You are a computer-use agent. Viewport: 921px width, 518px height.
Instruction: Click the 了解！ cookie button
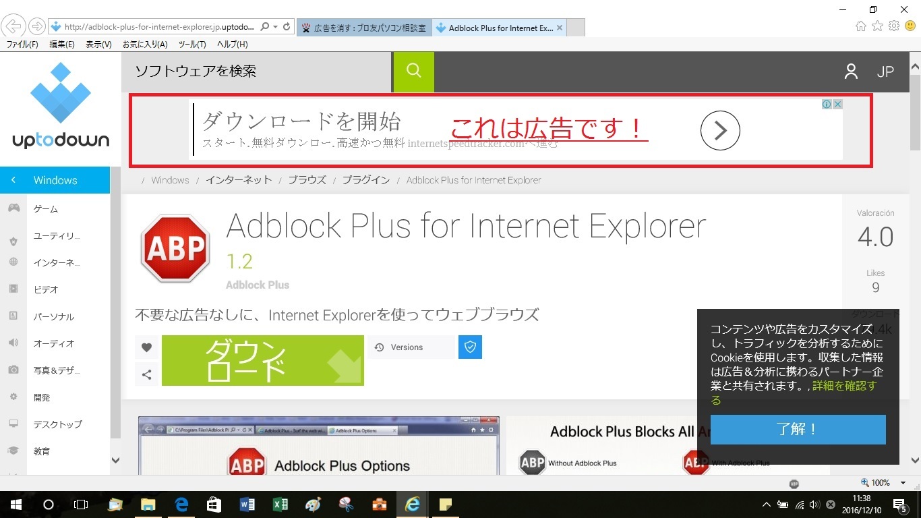coord(798,429)
